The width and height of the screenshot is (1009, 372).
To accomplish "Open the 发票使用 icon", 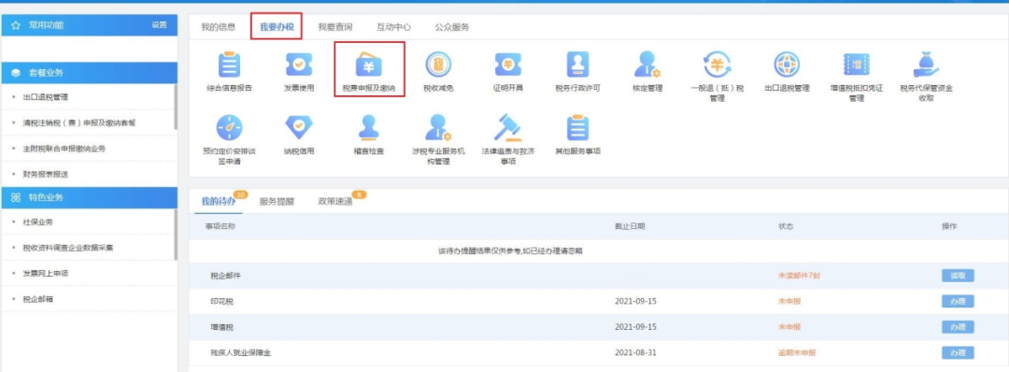I will click(299, 65).
